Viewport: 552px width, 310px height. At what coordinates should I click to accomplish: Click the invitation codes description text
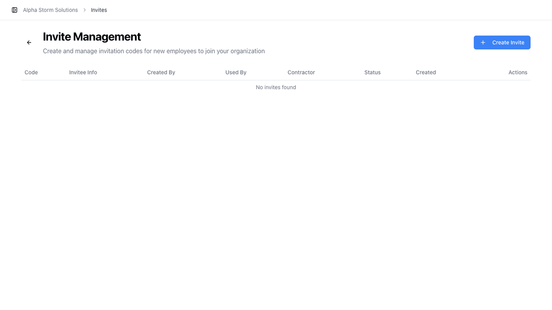point(154,51)
